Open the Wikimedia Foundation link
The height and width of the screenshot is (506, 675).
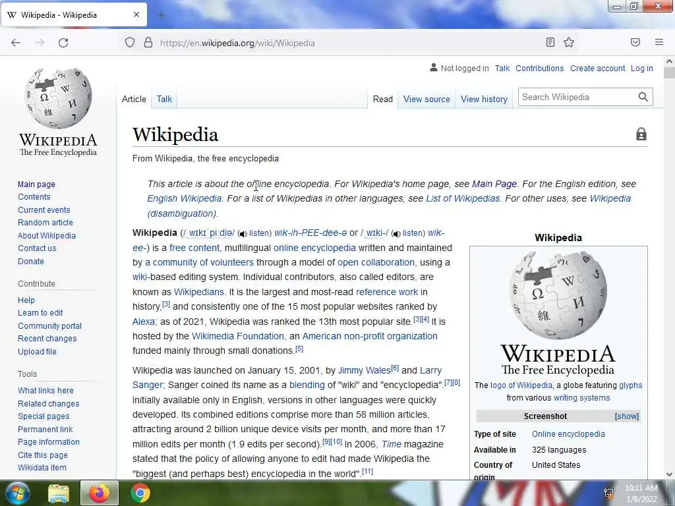237,336
